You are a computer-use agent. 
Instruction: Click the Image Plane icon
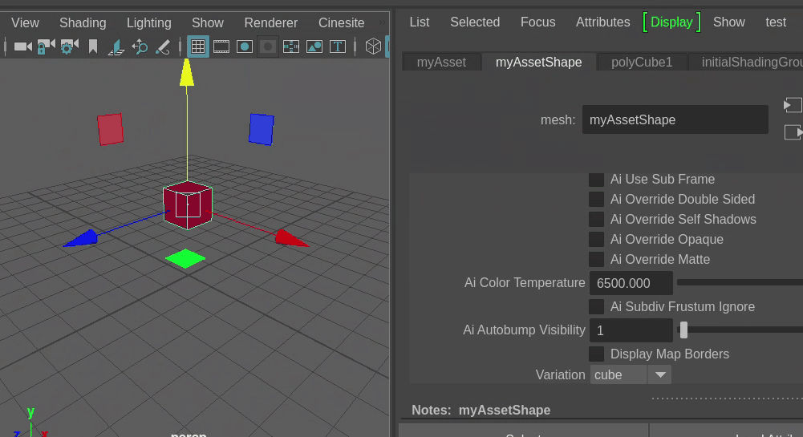(116, 47)
